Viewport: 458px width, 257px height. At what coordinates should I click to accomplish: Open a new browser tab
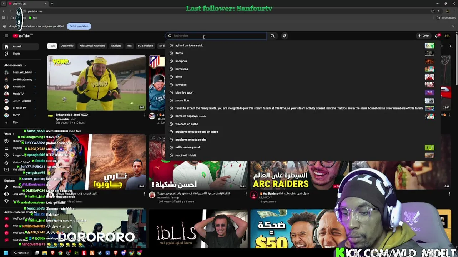52,4
